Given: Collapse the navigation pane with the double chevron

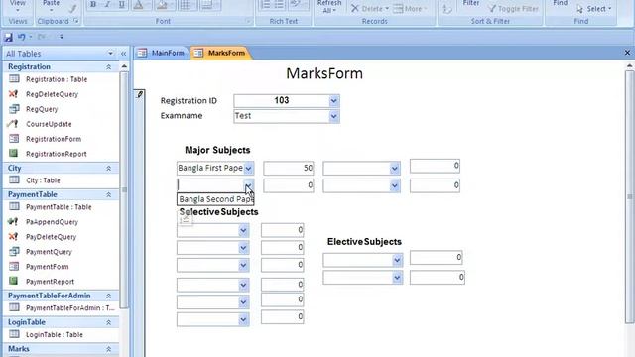Looking at the screenshot, I should click(123, 54).
